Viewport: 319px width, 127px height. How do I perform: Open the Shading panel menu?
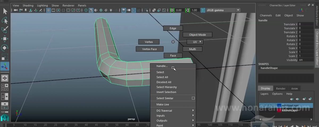(28, 5)
